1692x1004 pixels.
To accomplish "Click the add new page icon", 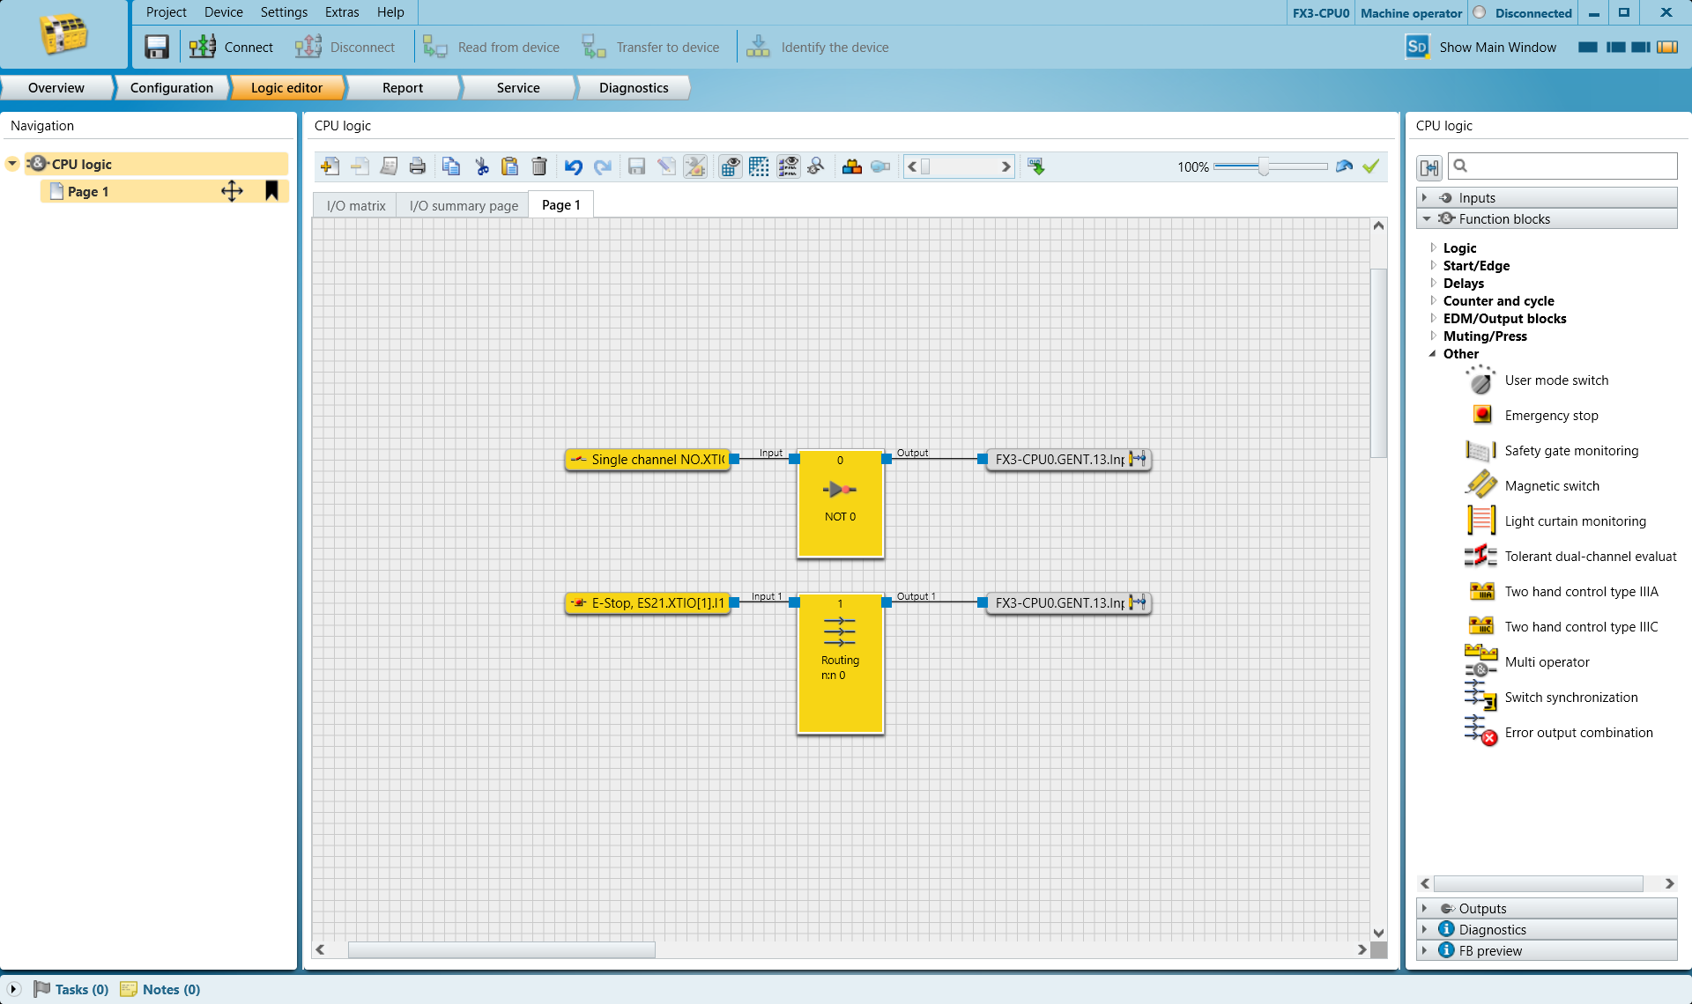I will coord(330,166).
